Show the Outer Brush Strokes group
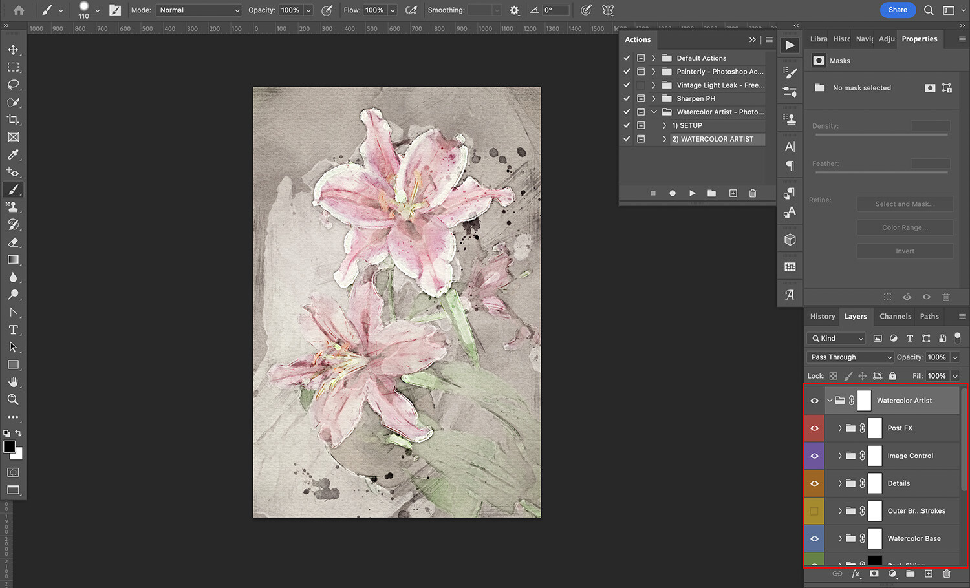 814,511
